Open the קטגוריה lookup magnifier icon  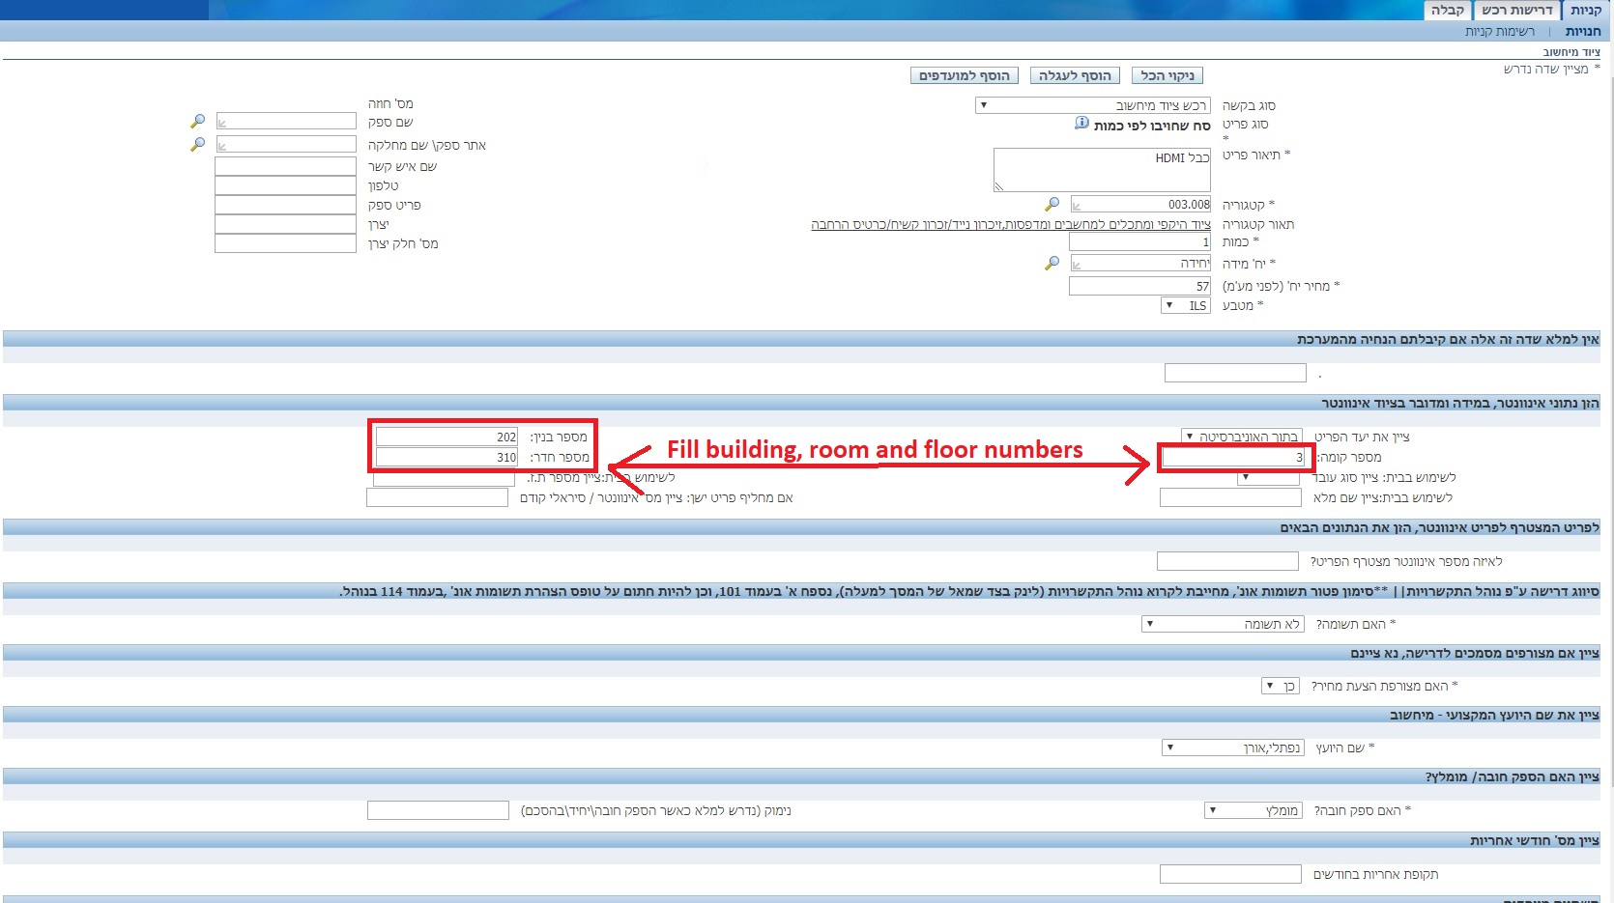[x=1052, y=205]
